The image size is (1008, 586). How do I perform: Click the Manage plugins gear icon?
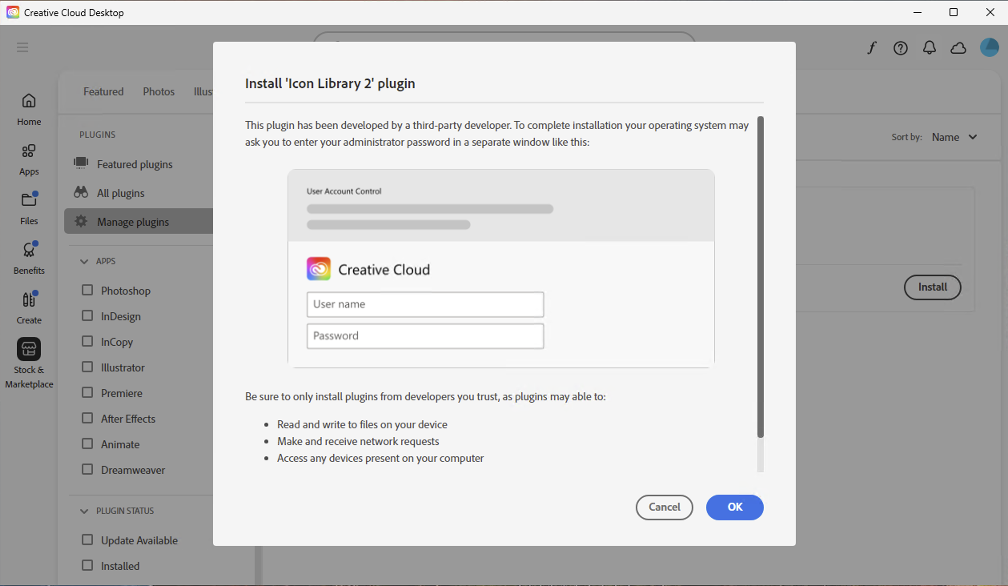pyautogui.click(x=81, y=221)
